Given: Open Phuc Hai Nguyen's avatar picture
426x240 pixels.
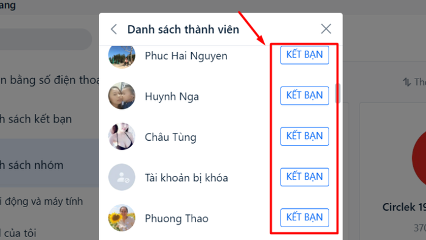Looking at the screenshot, I should tap(122, 56).
